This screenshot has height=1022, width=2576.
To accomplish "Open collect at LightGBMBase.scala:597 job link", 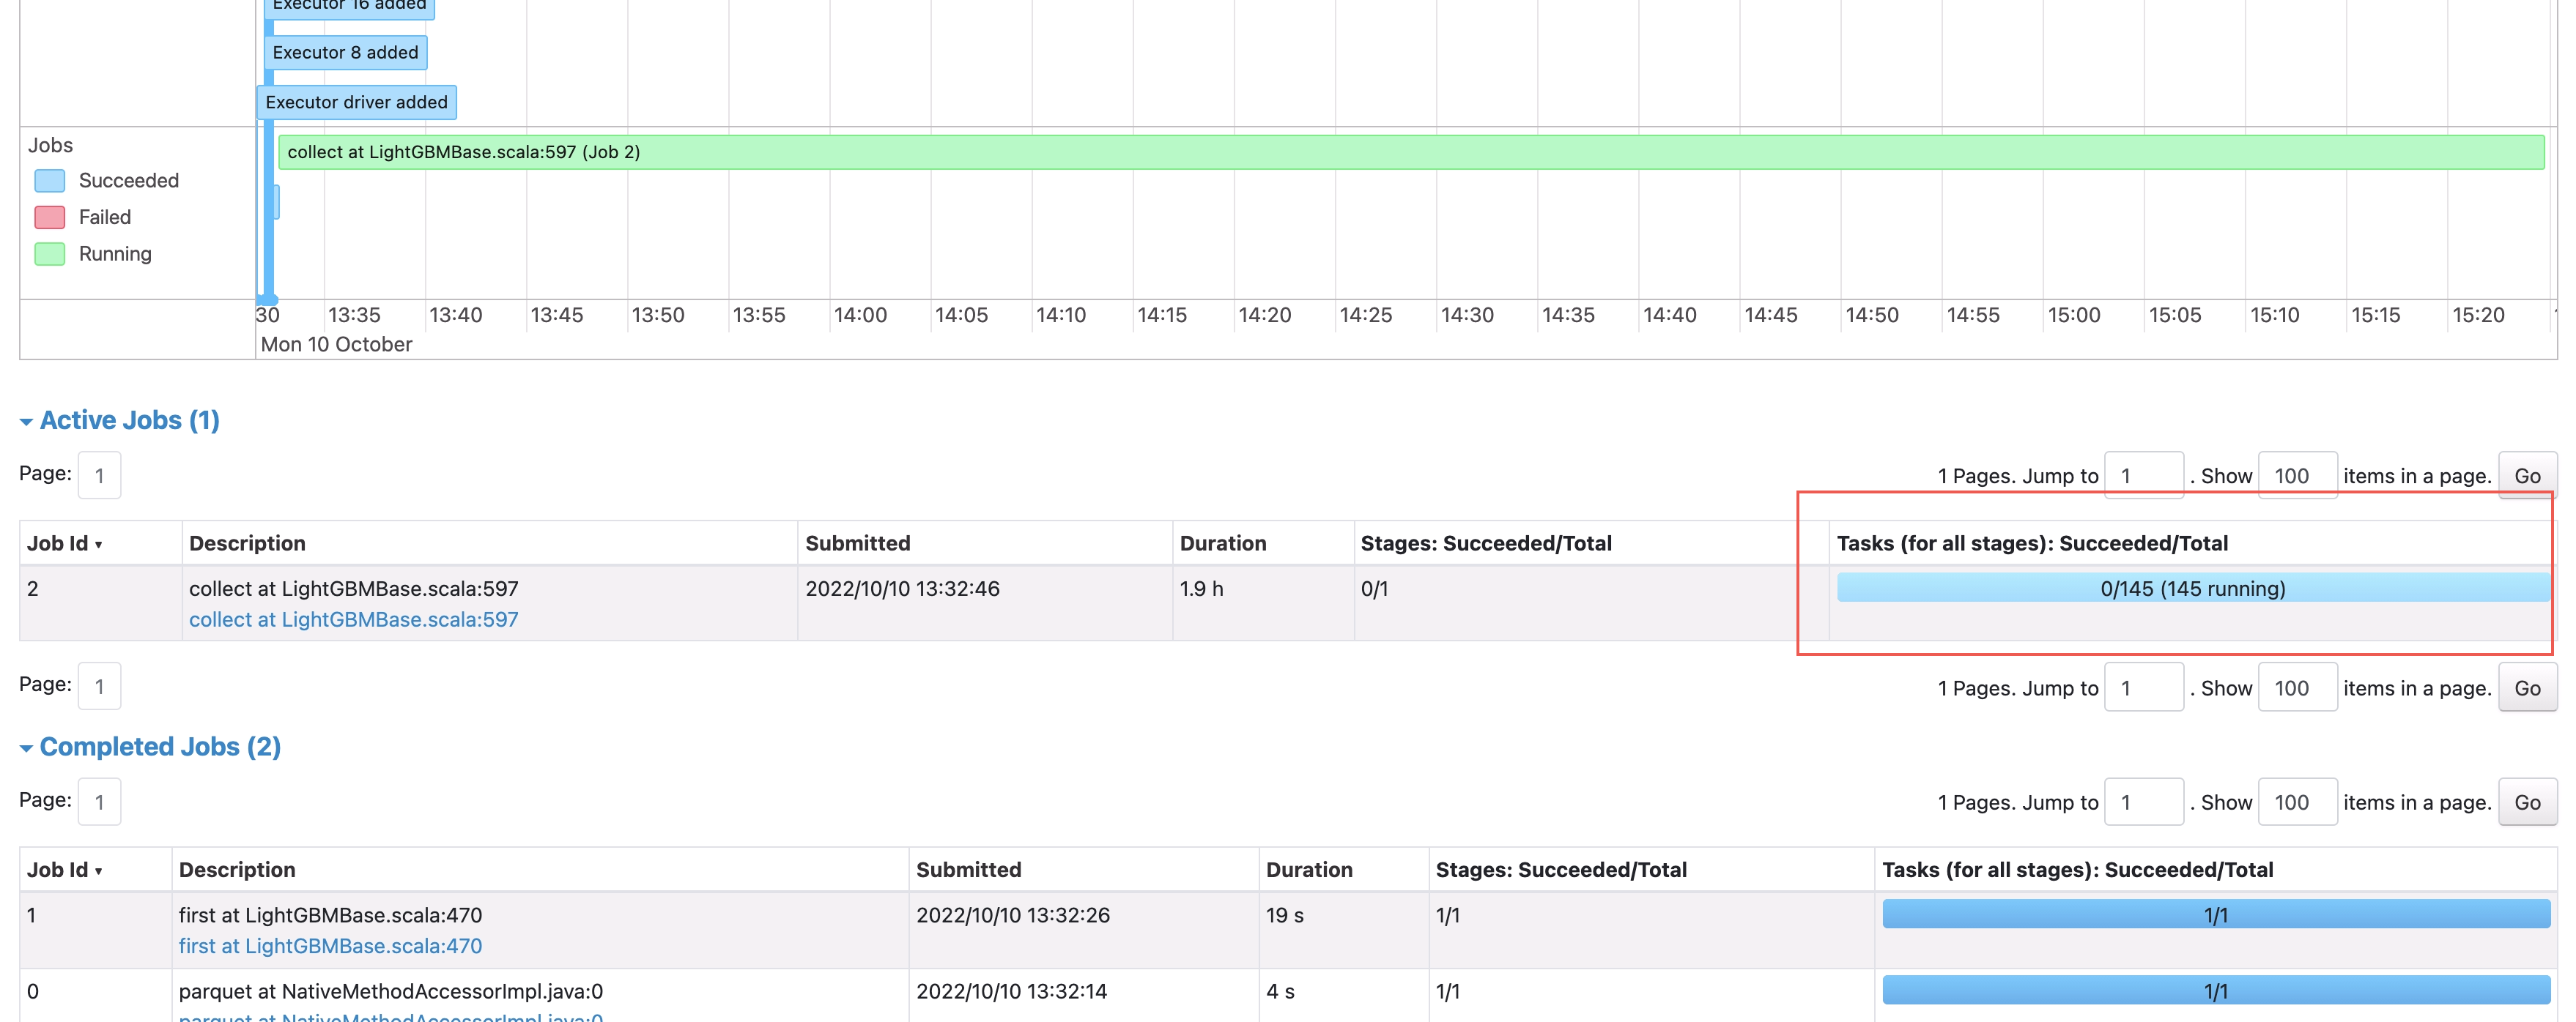I will 353,620.
